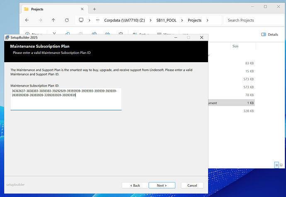Maximize the File Explorer window

(265, 7)
